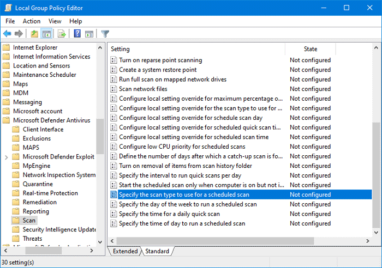Select the Scan folder

point(29,220)
